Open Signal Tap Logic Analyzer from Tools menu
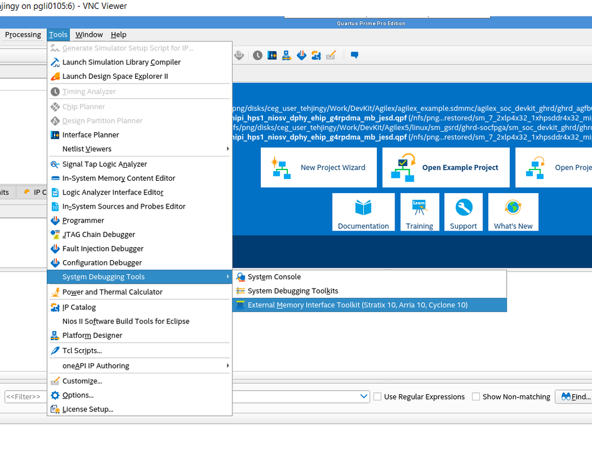 tap(104, 164)
